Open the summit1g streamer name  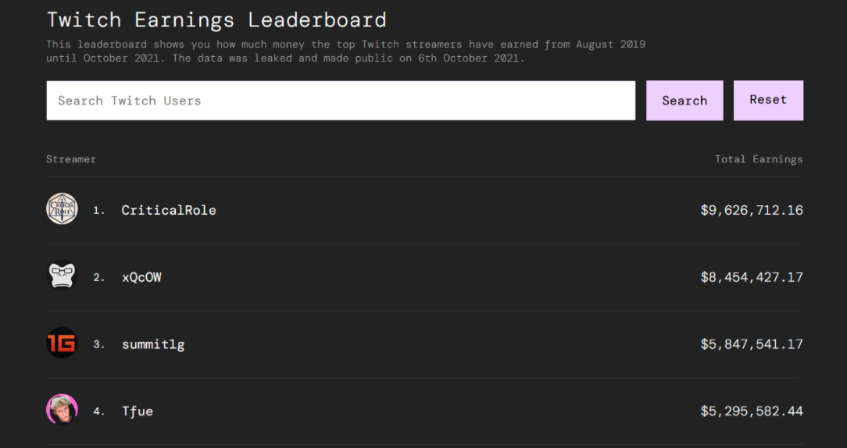(x=153, y=344)
